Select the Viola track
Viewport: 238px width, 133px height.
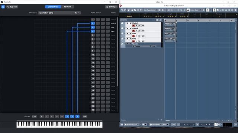tap(144, 35)
